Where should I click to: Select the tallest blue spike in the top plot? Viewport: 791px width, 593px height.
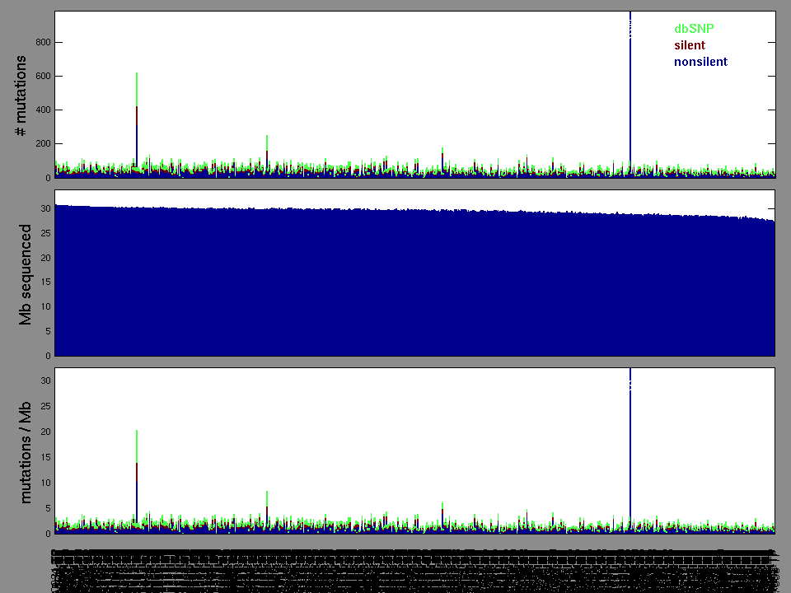coord(630,91)
